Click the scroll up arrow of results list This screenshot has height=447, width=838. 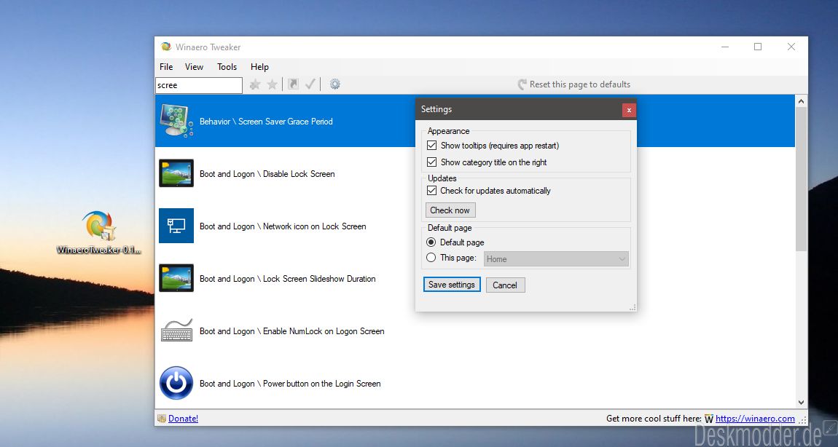pos(801,101)
